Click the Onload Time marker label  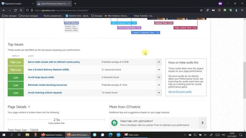pos(164,23)
